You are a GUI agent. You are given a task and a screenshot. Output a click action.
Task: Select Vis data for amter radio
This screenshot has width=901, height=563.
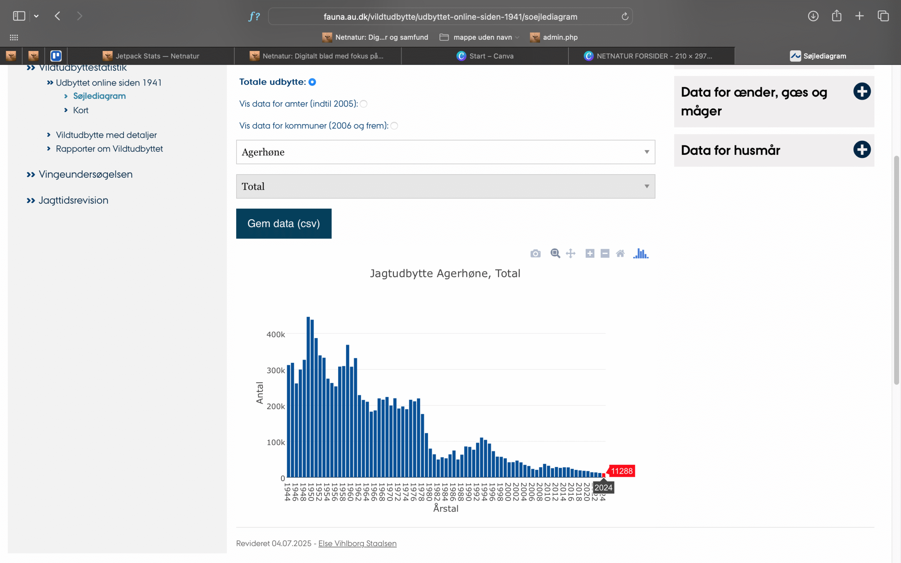[364, 104]
